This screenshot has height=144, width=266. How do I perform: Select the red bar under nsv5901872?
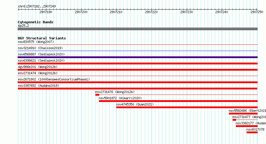(178, 101)
